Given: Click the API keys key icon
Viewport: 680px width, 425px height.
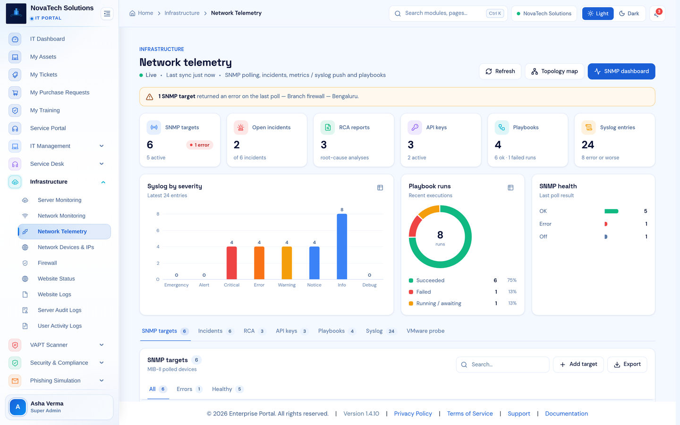Looking at the screenshot, I should coord(415,127).
